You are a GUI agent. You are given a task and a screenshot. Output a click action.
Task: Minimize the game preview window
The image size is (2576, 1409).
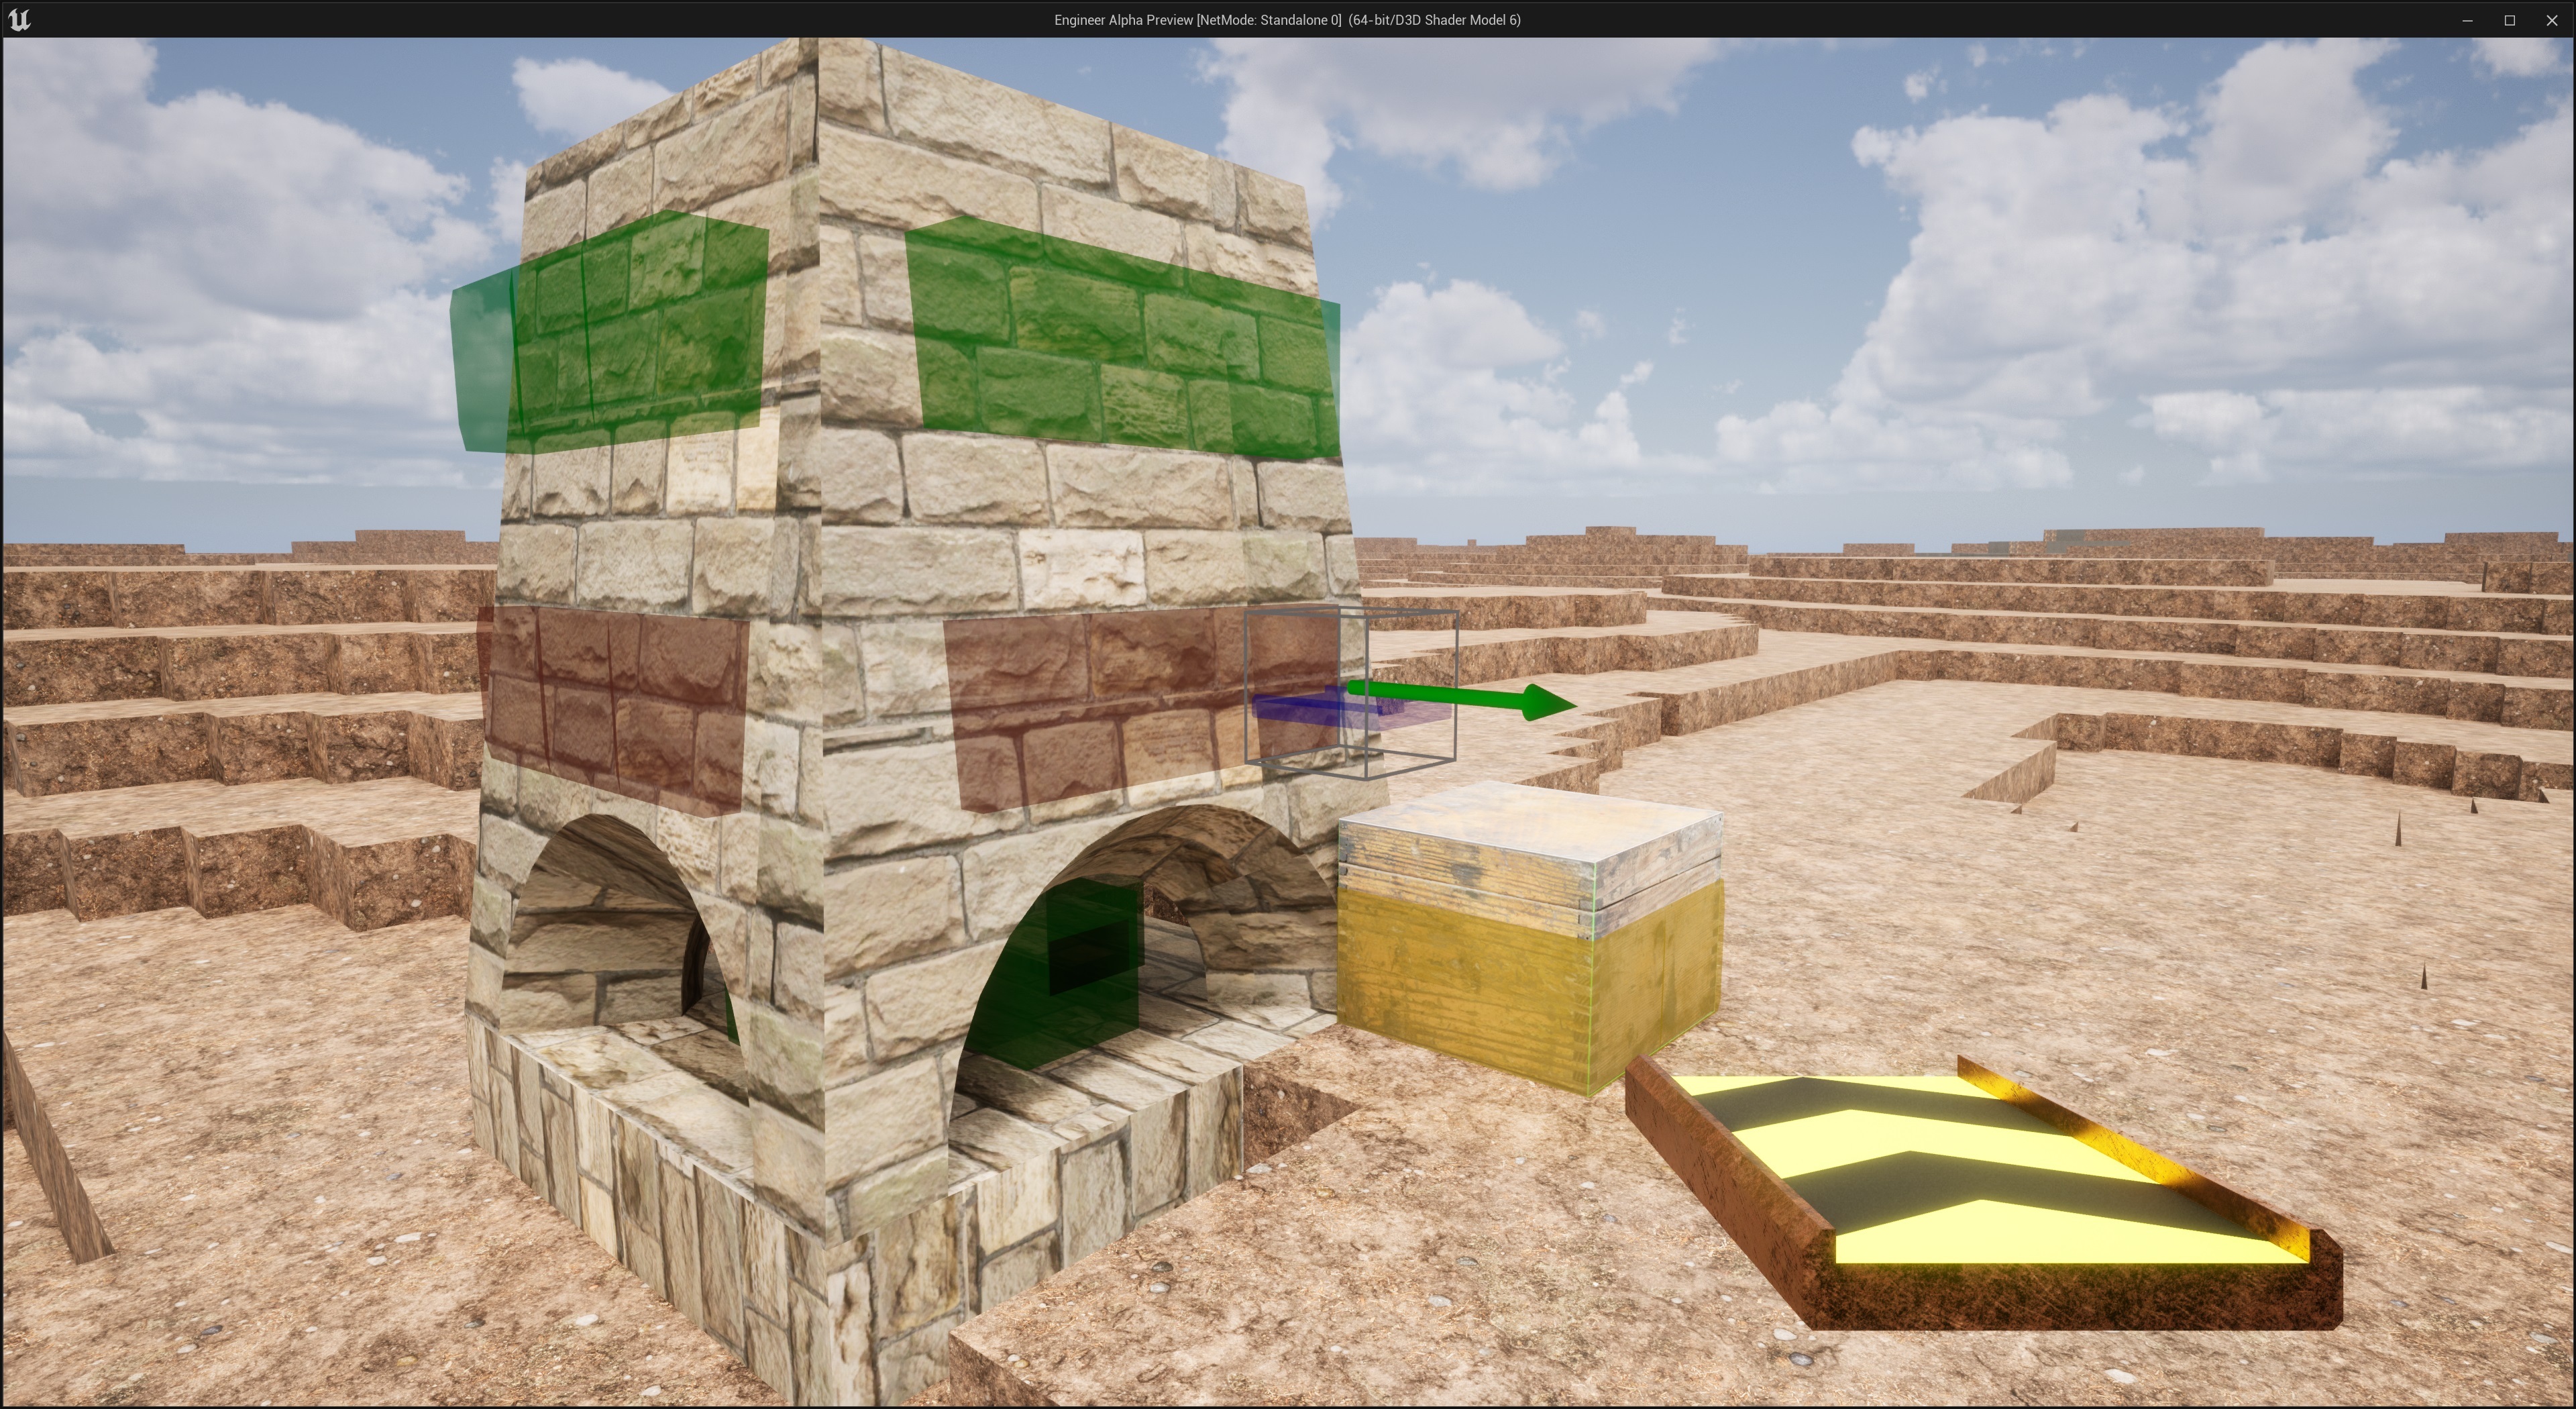click(x=2467, y=20)
